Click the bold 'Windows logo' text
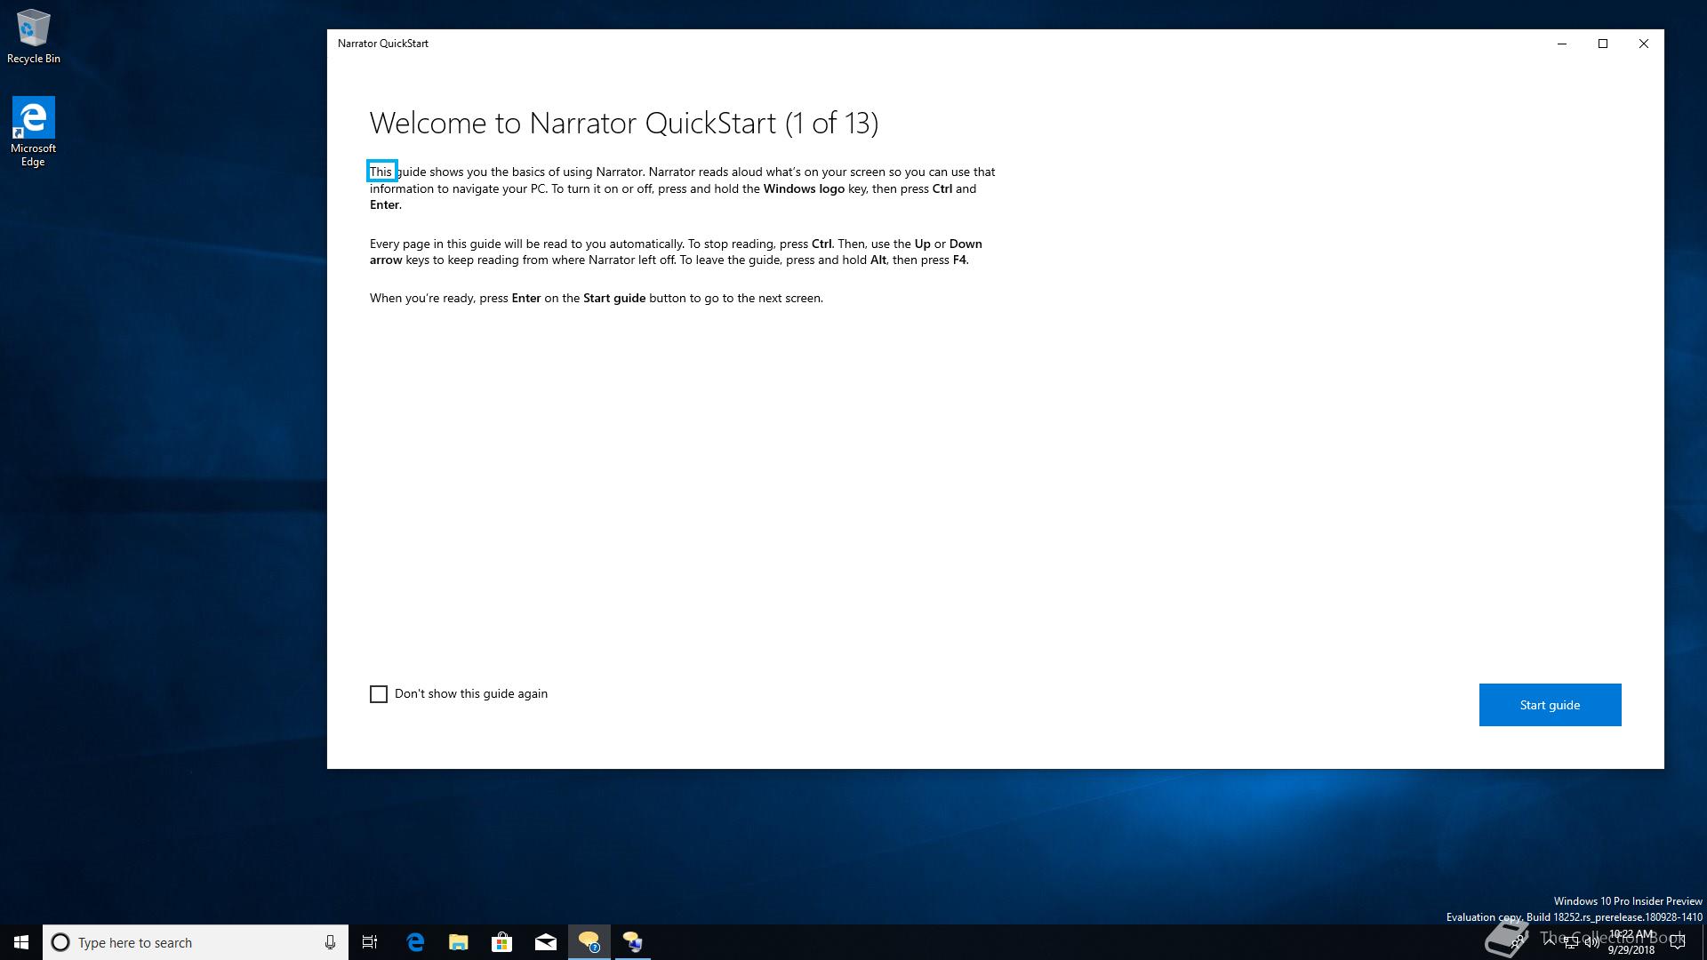Screen dimensions: 1707x960 804,188
